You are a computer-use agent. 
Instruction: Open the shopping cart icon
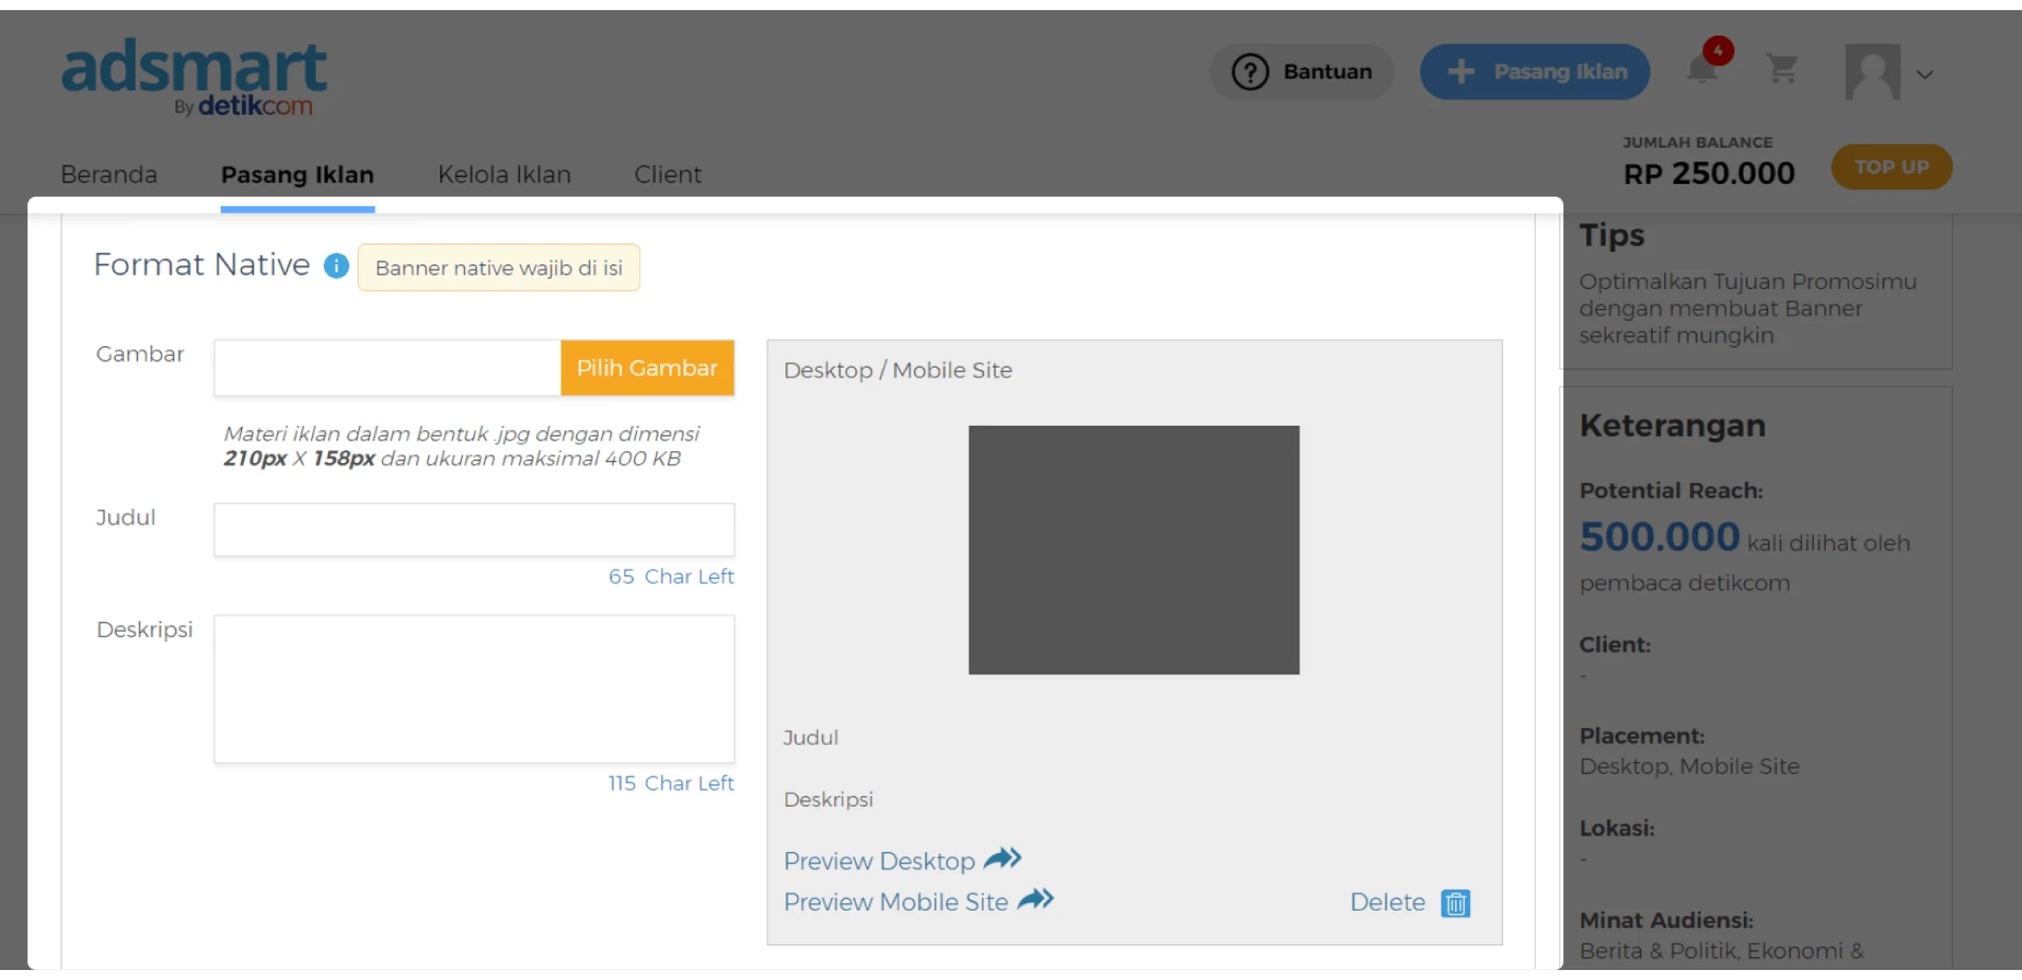(x=1782, y=70)
